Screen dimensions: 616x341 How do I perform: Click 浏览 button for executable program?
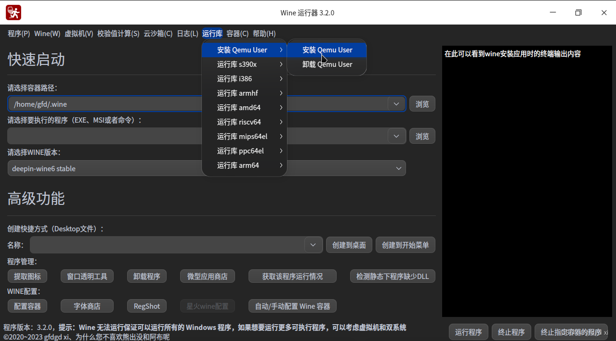[x=422, y=136]
